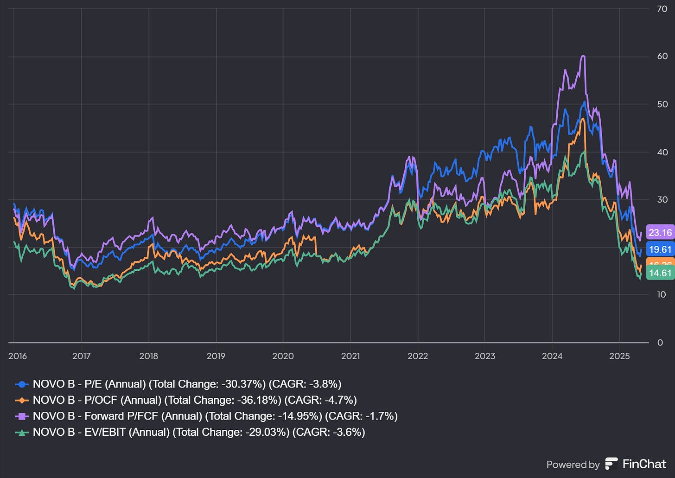Click the 2021 x-axis label
The width and height of the screenshot is (675, 478).
350,356
